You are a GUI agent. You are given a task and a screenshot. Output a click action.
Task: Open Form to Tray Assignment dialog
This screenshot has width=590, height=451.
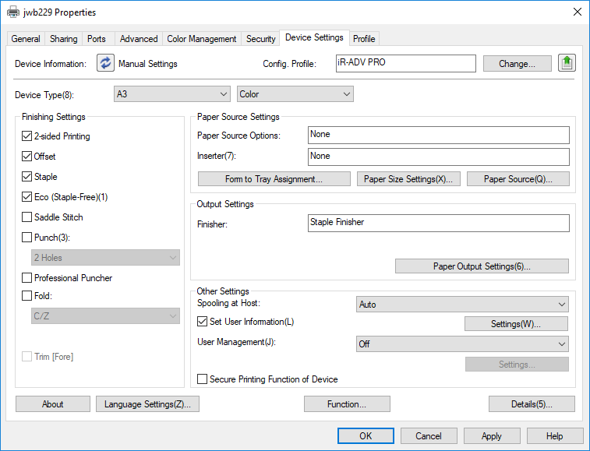[x=274, y=179]
